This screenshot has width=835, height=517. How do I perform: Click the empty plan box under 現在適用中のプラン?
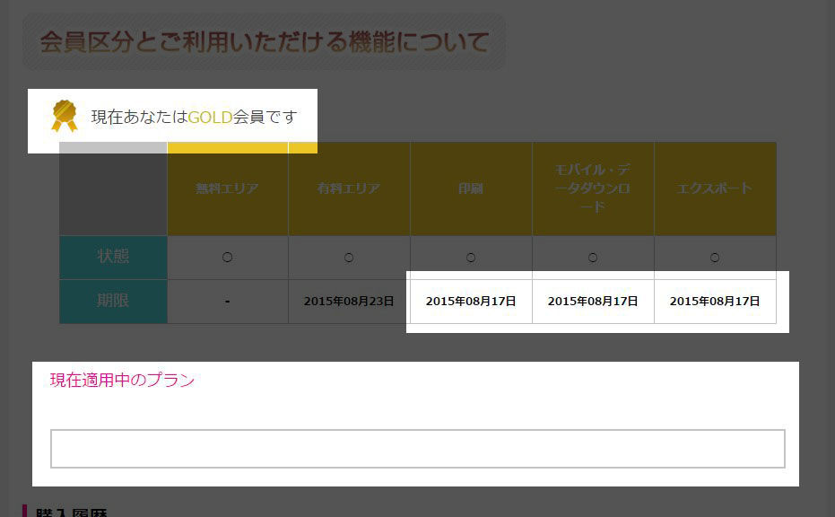[418, 449]
